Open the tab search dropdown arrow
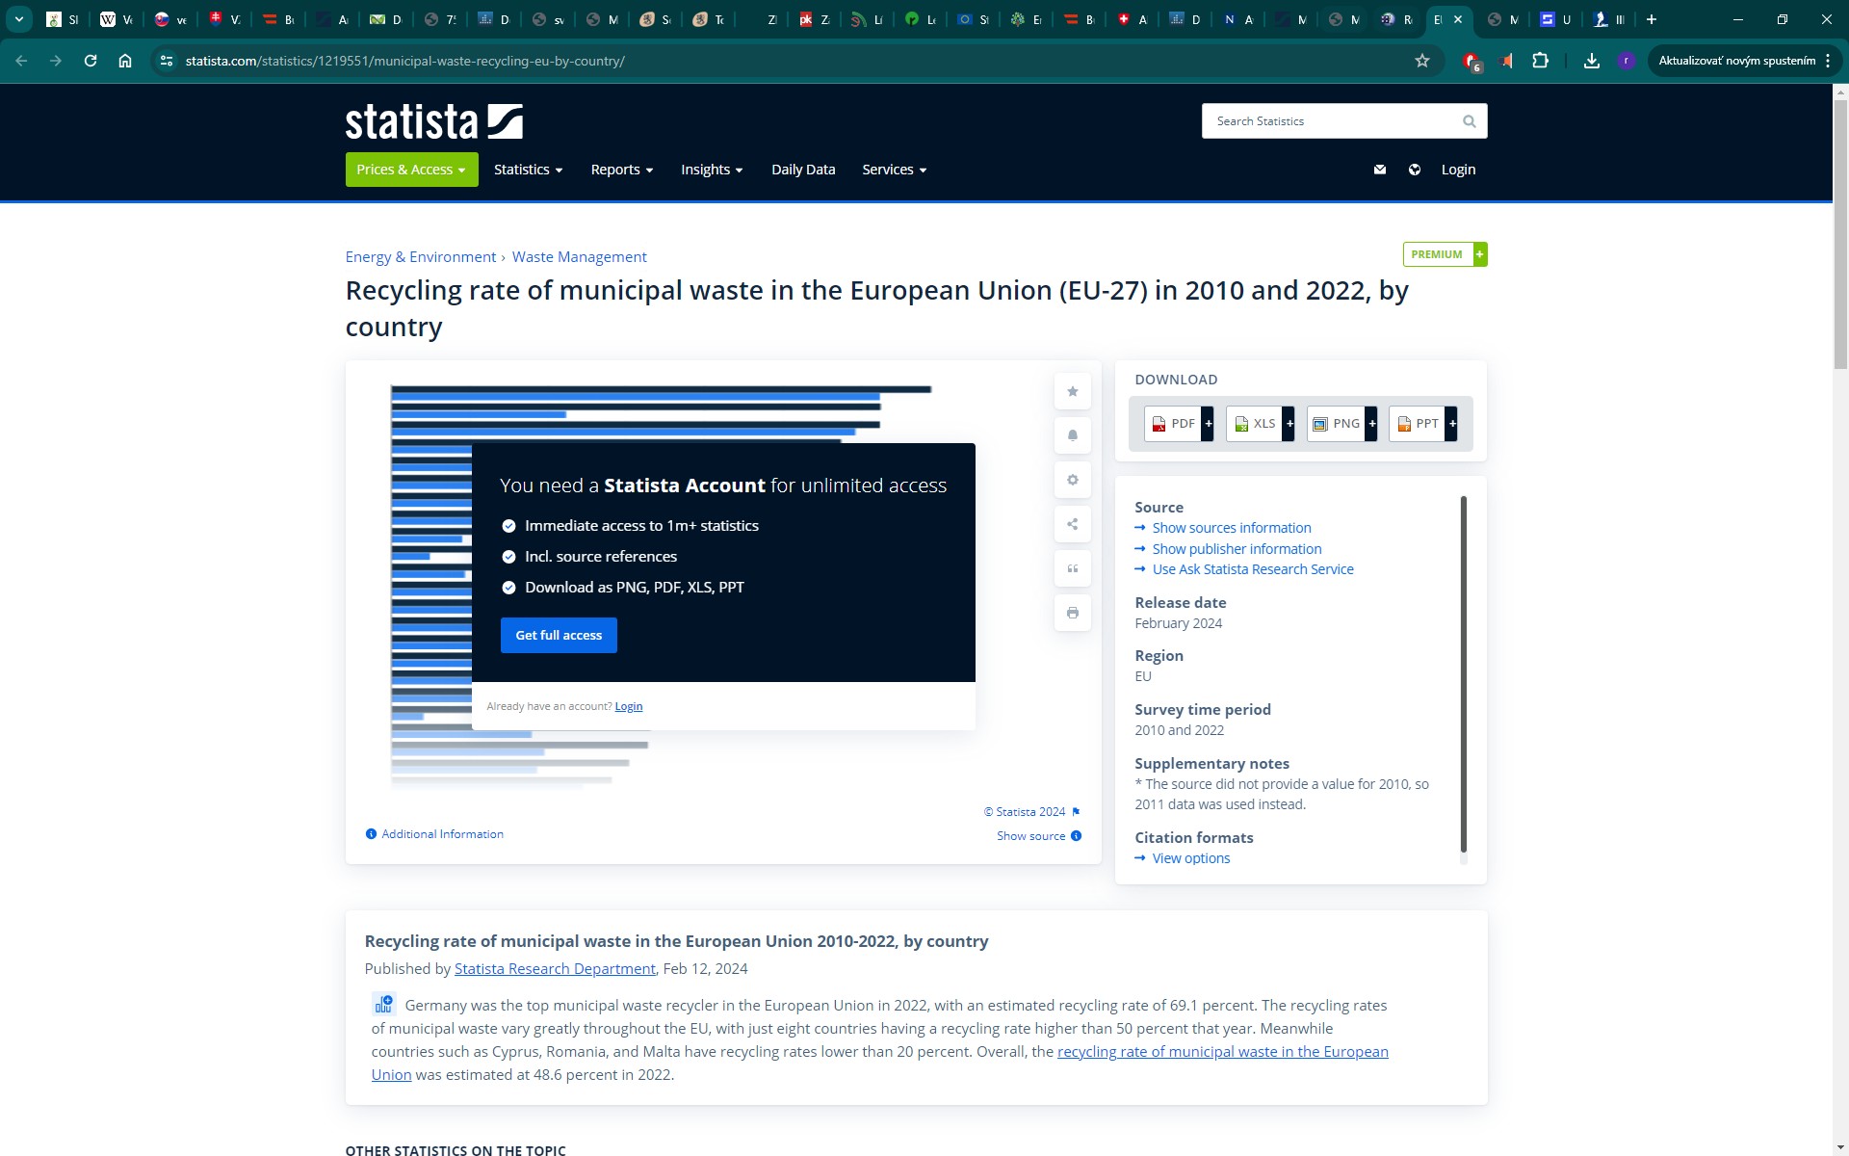The width and height of the screenshot is (1849, 1156). [19, 19]
